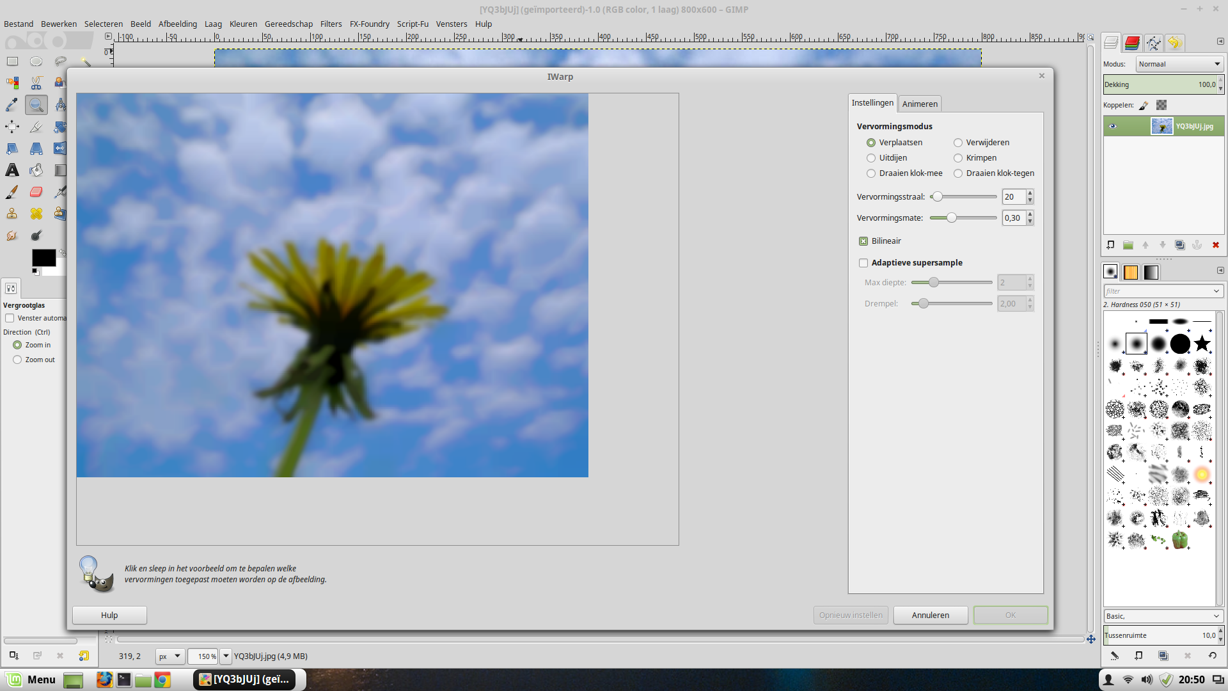Select the Zoom out direction option
This screenshot has width=1228, height=691.
coord(17,360)
